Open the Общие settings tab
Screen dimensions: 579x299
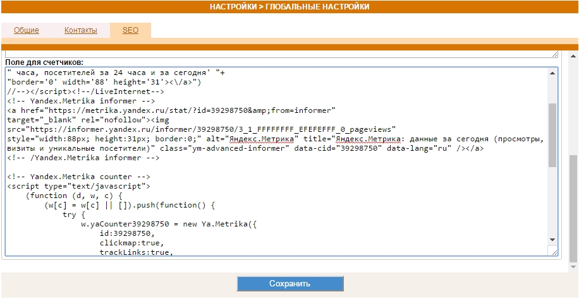[x=26, y=30]
